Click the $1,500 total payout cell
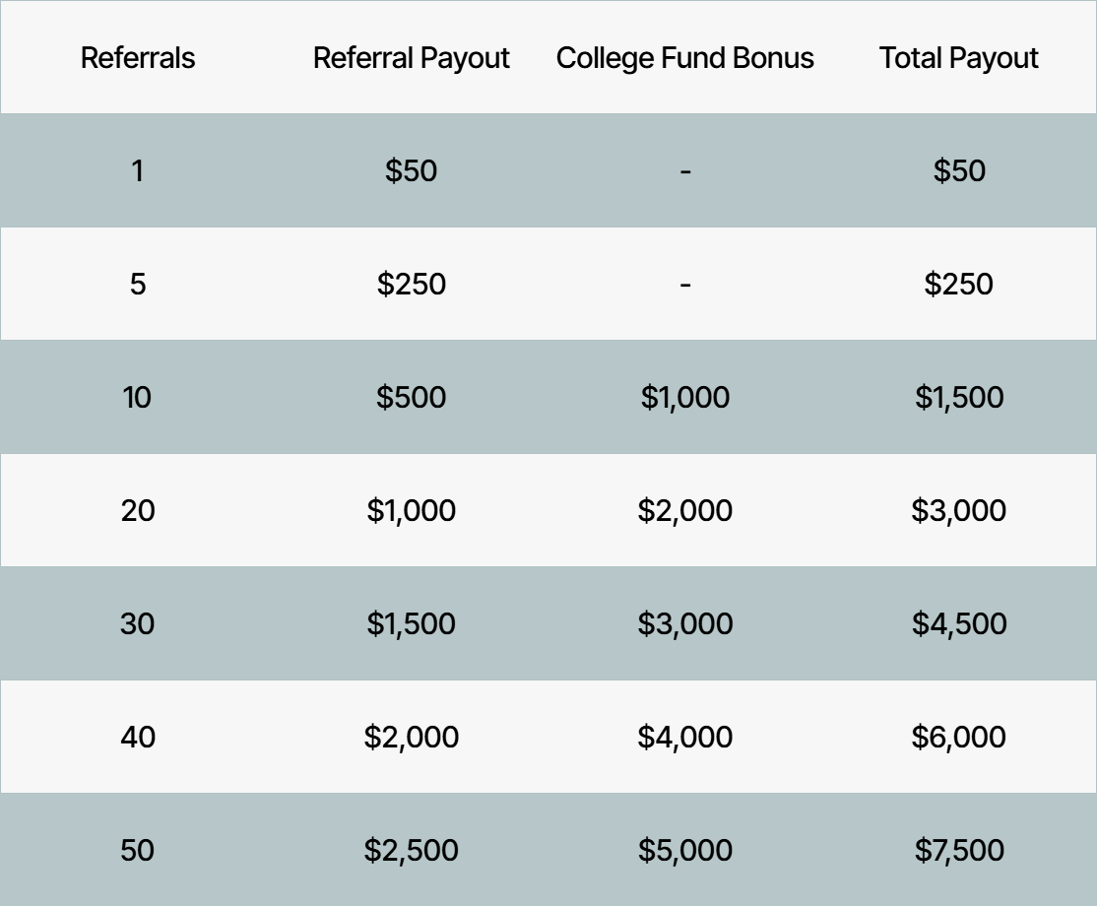1097x906 pixels. click(959, 398)
